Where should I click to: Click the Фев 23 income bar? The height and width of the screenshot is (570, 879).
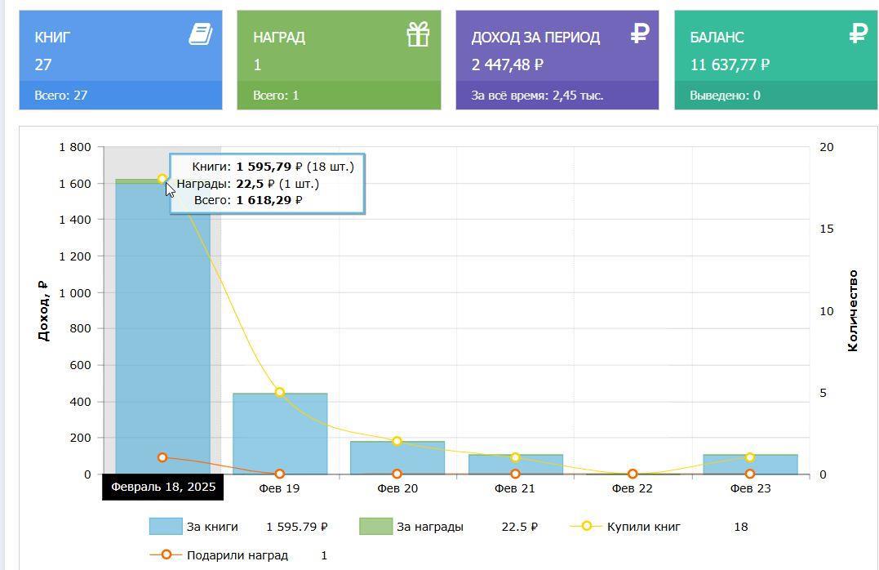(750, 465)
